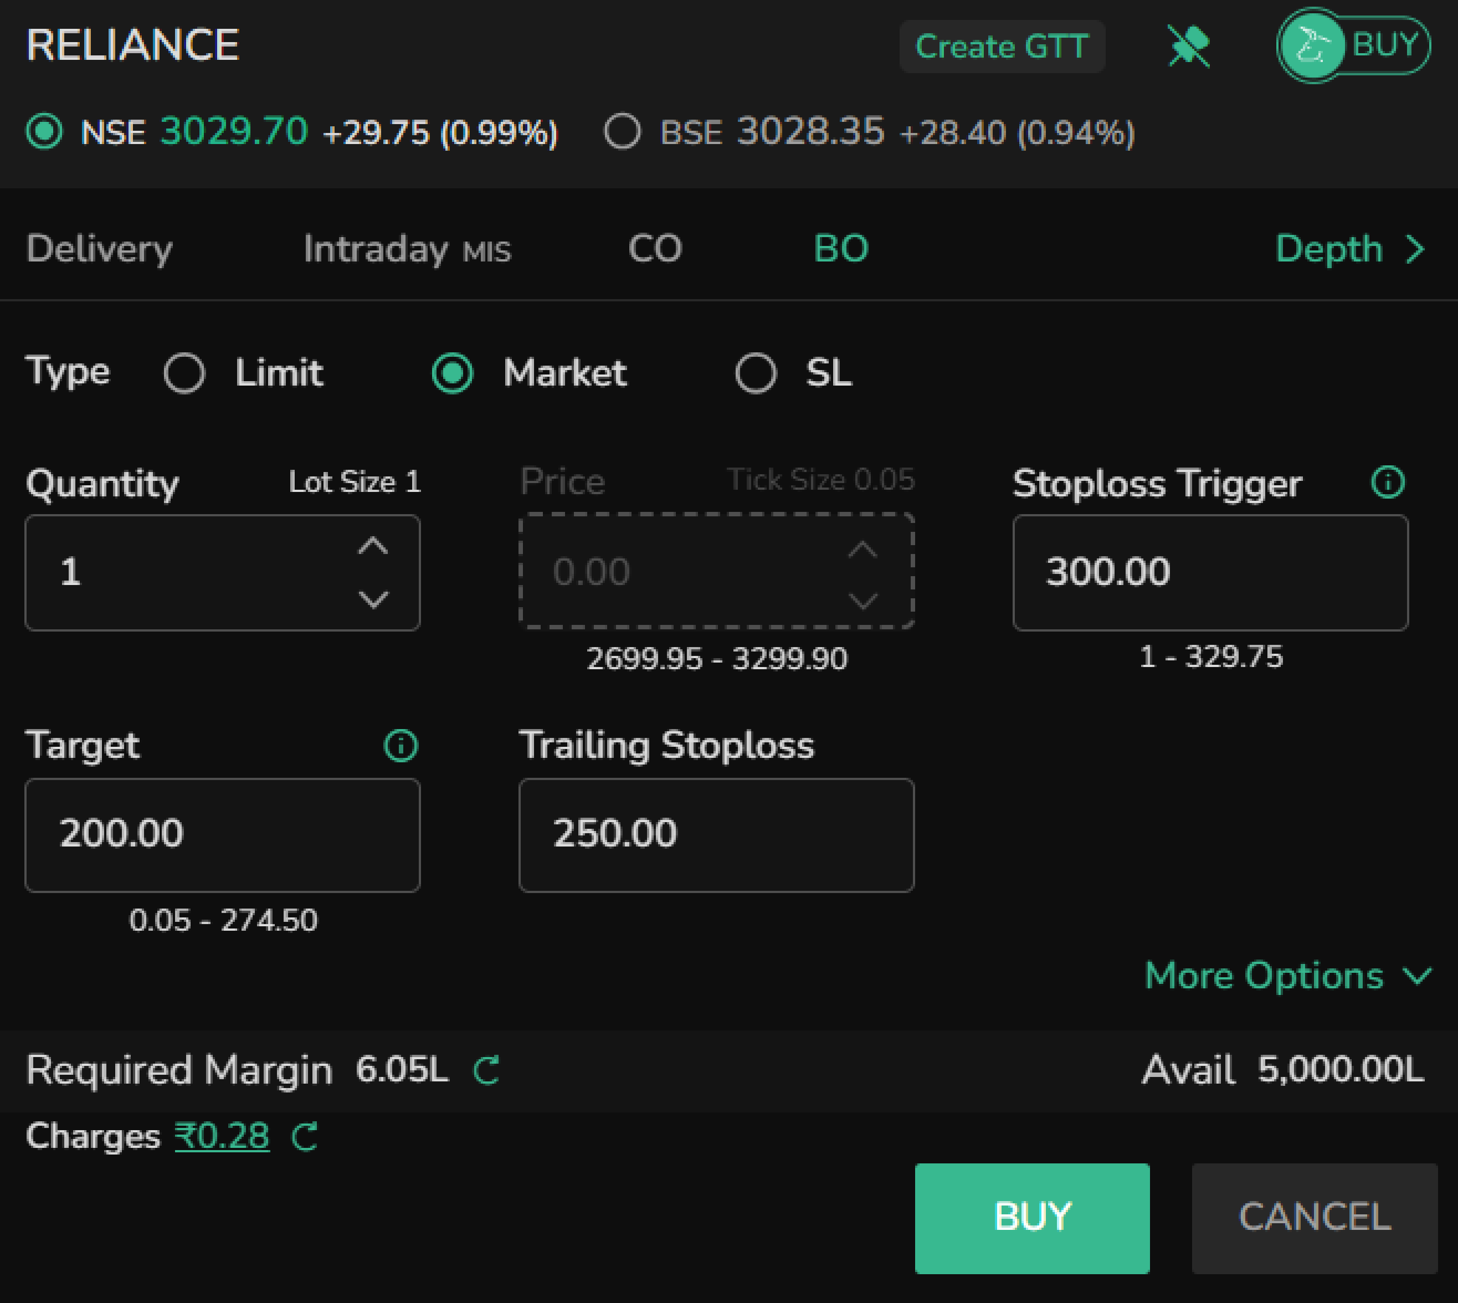Choose the SL order type
The height and width of the screenshot is (1303, 1458).
756,373
